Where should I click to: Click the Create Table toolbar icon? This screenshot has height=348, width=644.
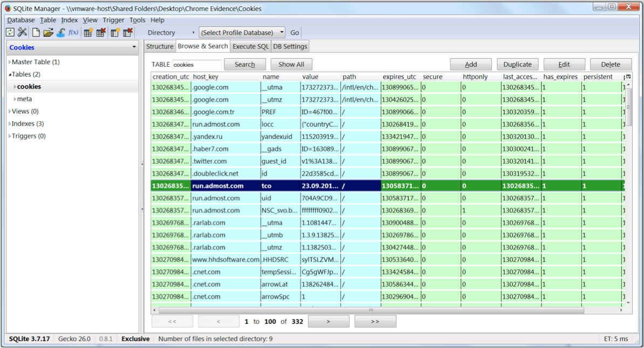88,32
